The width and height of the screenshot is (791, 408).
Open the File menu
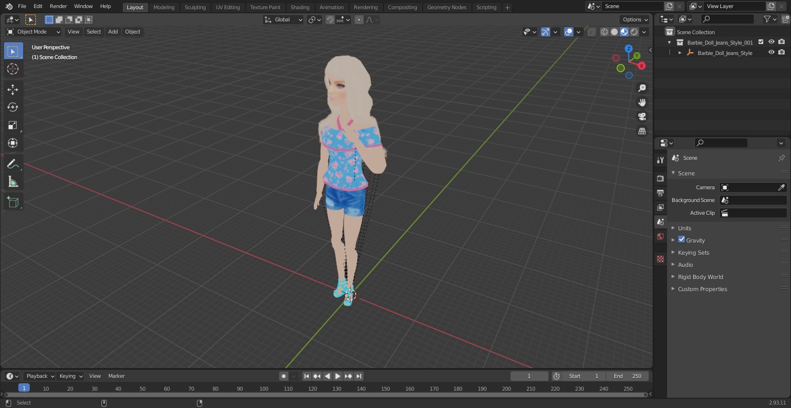[x=22, y=6]
